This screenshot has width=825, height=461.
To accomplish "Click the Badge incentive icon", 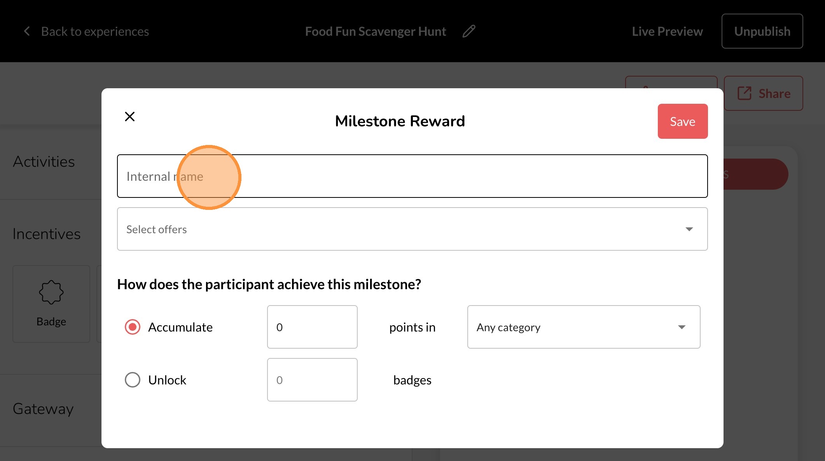I will click(51, 292).
